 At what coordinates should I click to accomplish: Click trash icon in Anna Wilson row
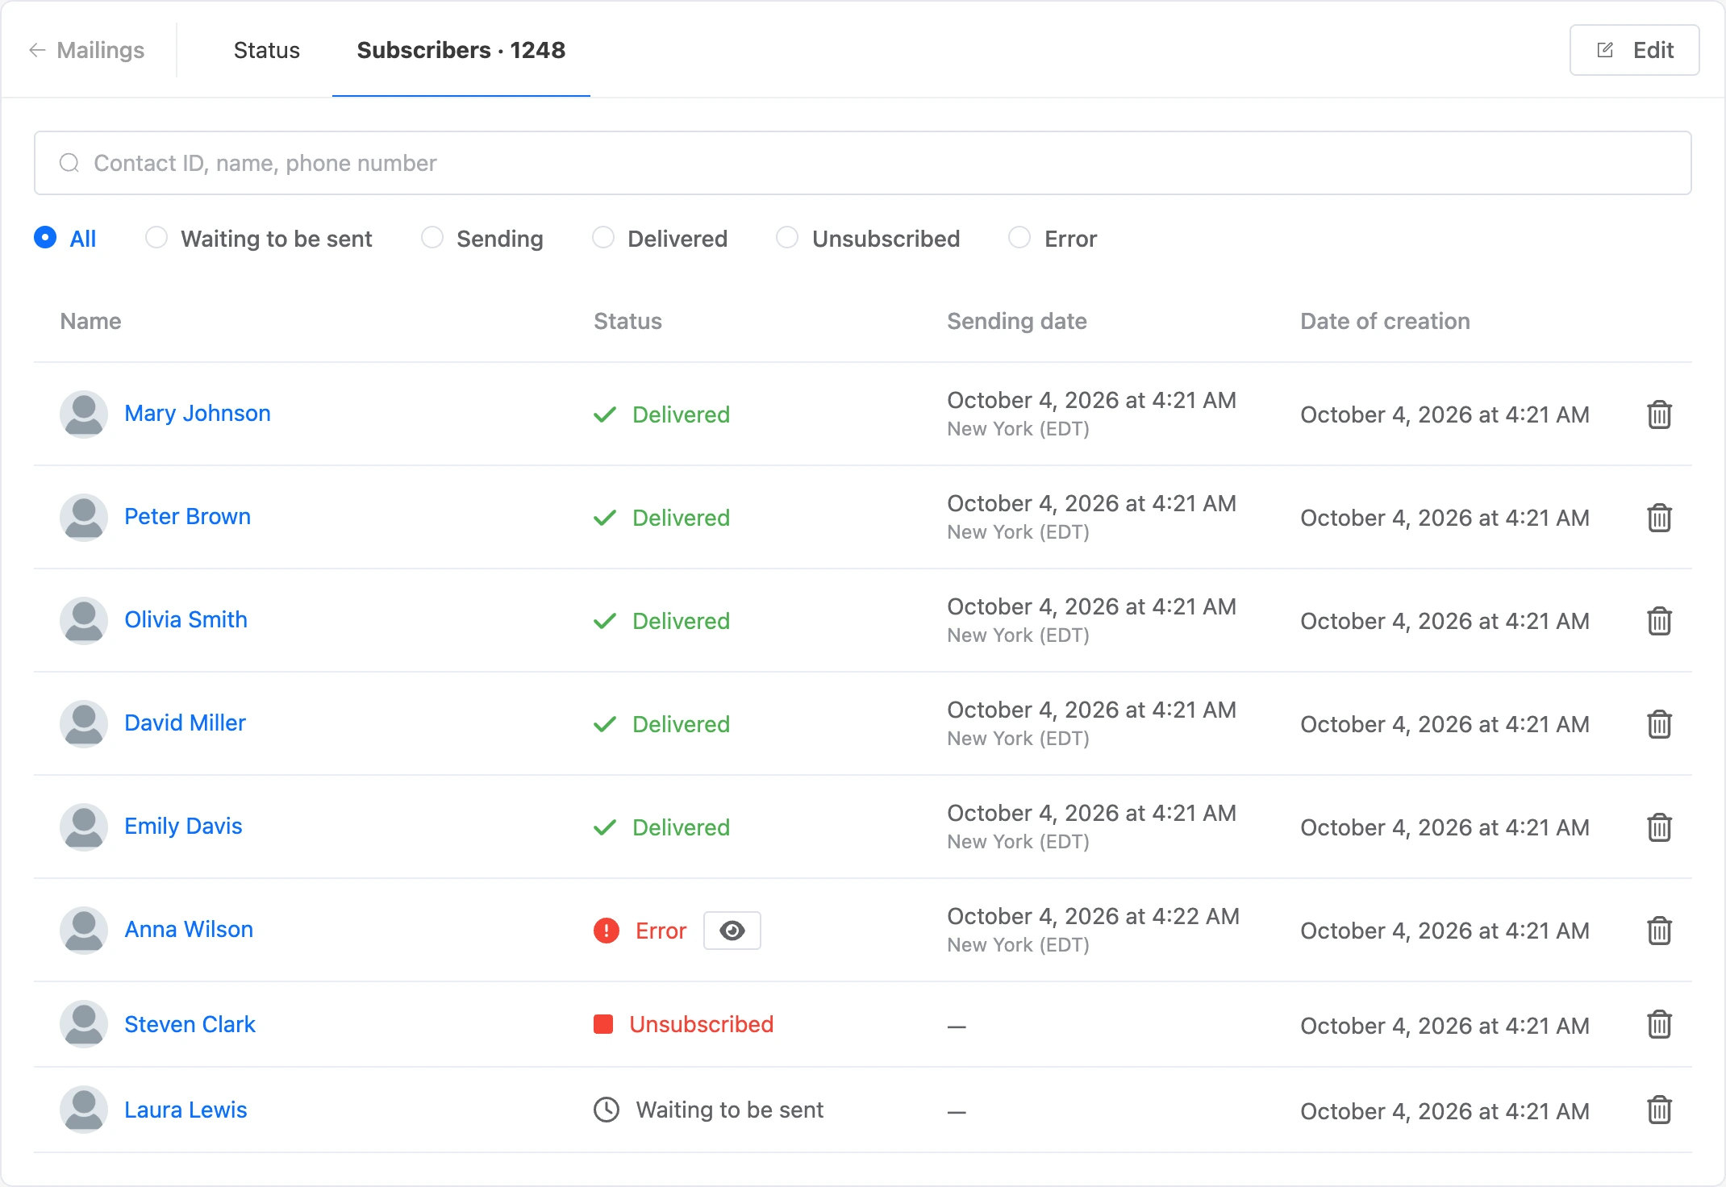pyautogui.click(x=1659, y=931)
